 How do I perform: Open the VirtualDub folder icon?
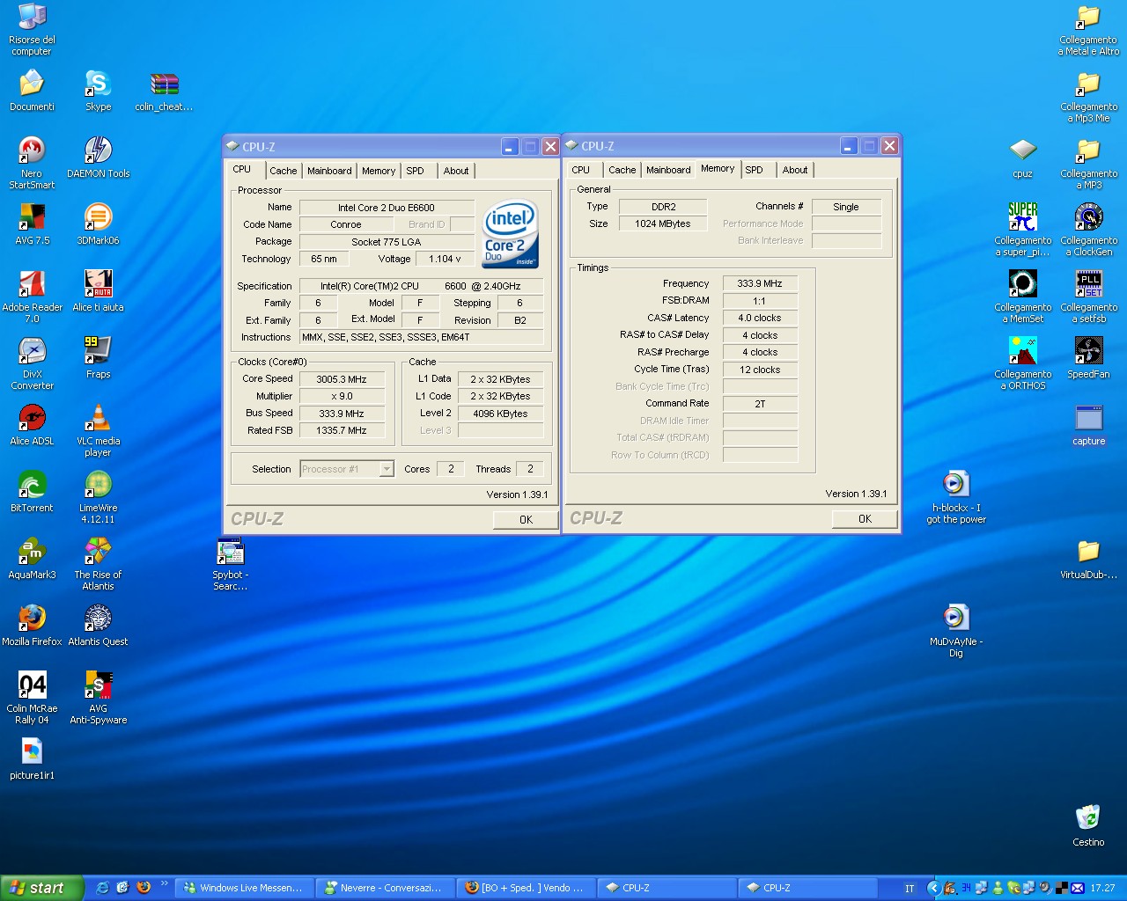(1088, 552)
